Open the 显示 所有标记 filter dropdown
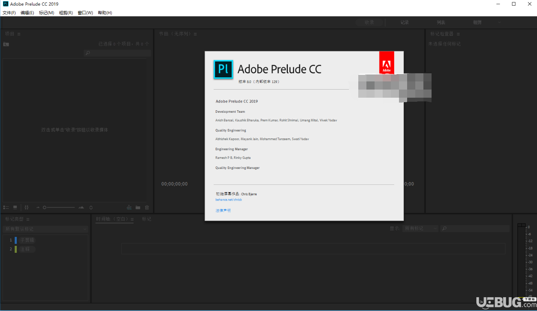 [x=420, y=229]
